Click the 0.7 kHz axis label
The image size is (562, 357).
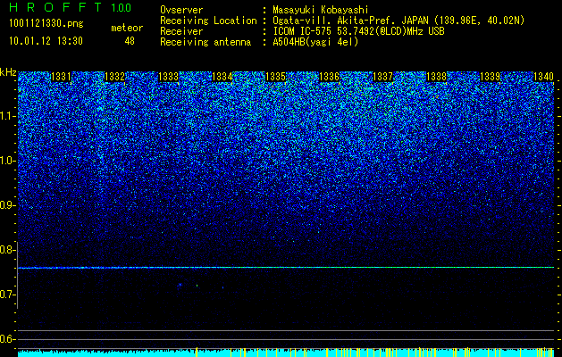[x=7, y=295]
